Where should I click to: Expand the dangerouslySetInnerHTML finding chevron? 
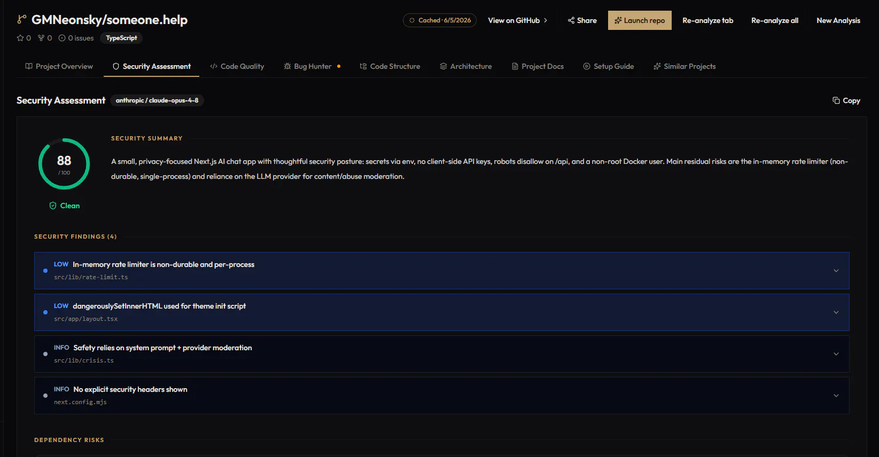pos(836,312)
